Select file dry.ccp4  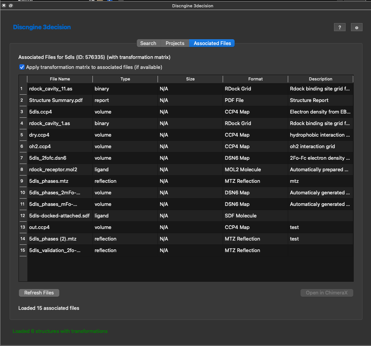[x=60, y=135]
